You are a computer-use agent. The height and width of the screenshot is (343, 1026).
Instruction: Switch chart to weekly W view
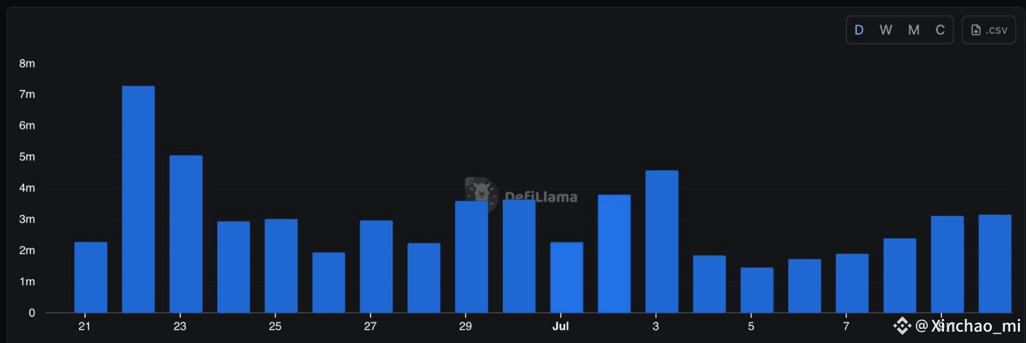(886, 30)
